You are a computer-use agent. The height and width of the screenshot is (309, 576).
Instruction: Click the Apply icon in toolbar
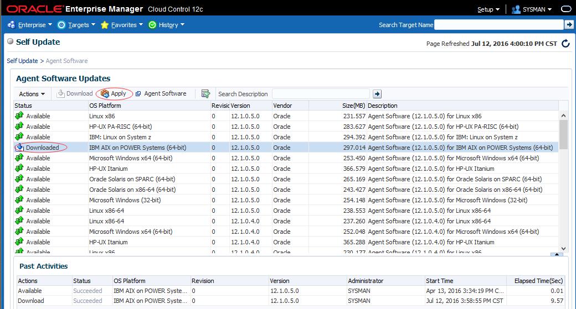tap(105, 94)
